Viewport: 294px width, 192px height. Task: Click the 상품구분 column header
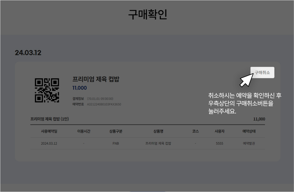point(116,131)
